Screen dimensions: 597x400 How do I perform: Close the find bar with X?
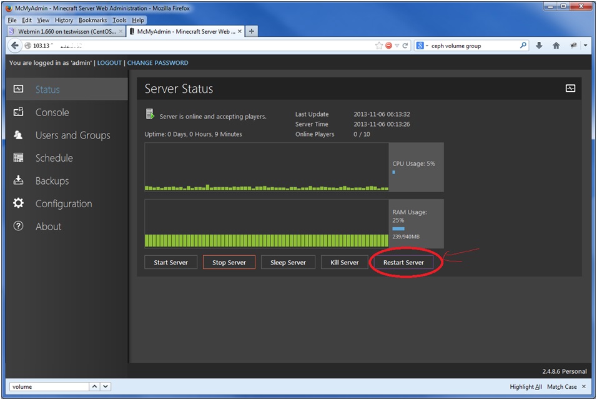[584, 386]
